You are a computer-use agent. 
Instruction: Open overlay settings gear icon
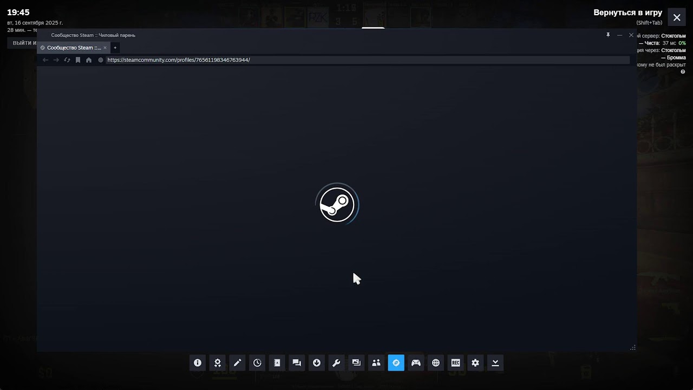[475, 363]
